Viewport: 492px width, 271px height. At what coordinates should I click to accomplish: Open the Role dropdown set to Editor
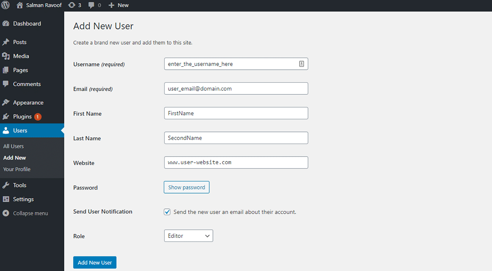(188, 235)
